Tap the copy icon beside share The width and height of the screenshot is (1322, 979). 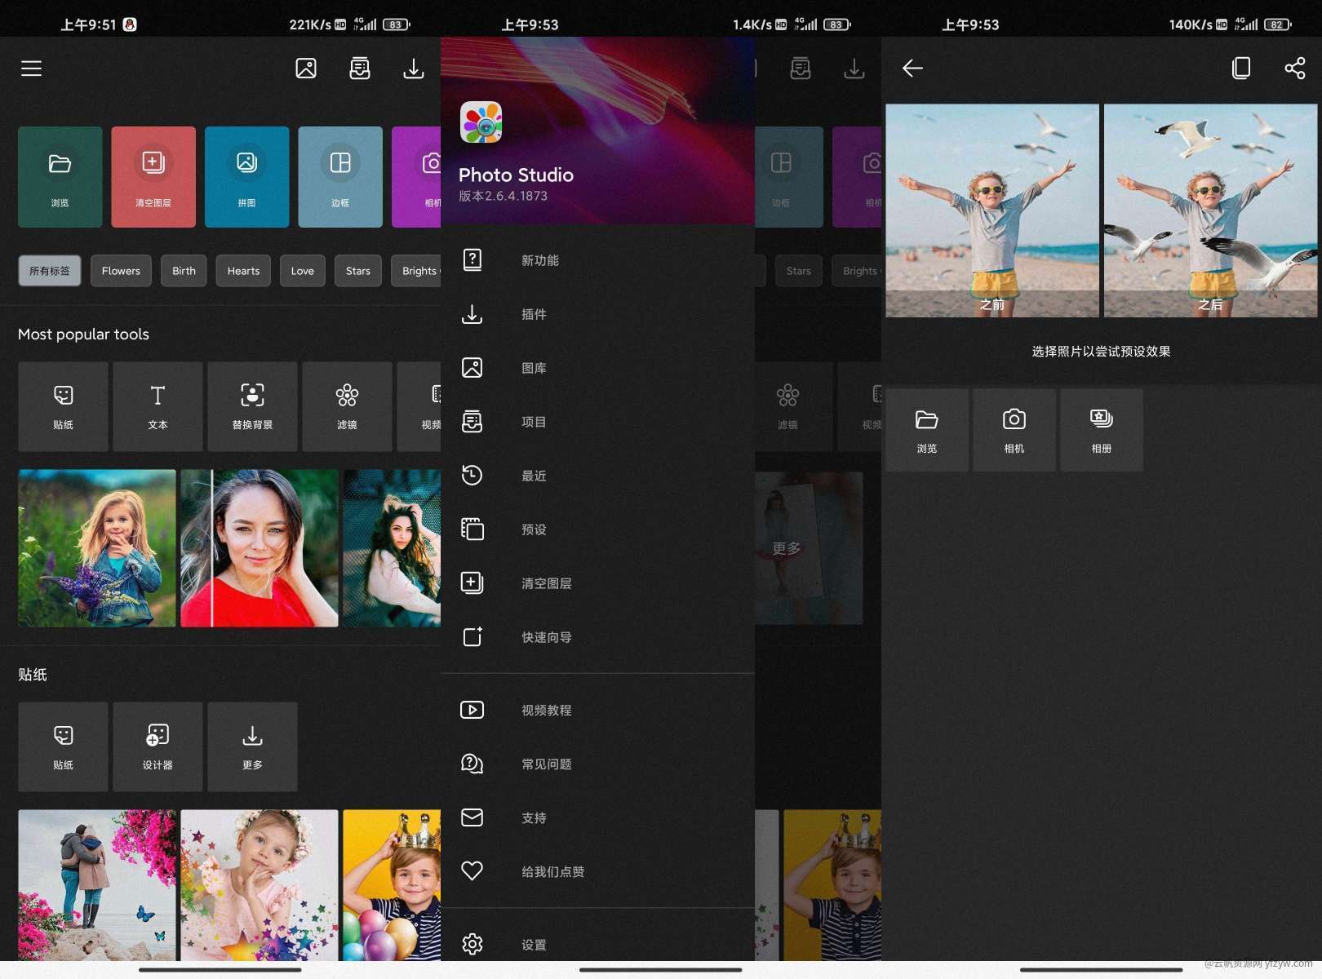[1240, 69]
